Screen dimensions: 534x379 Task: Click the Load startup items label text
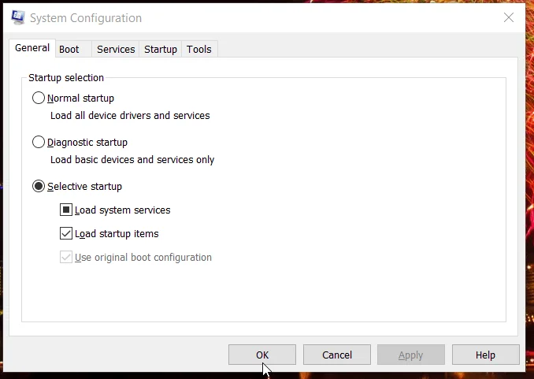pyautogui.click(x=117, y=234)
